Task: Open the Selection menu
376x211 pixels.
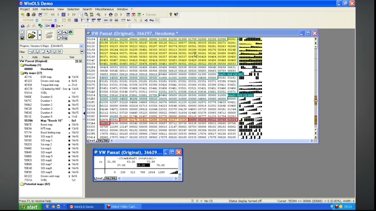Action: (x=73, y=9)
